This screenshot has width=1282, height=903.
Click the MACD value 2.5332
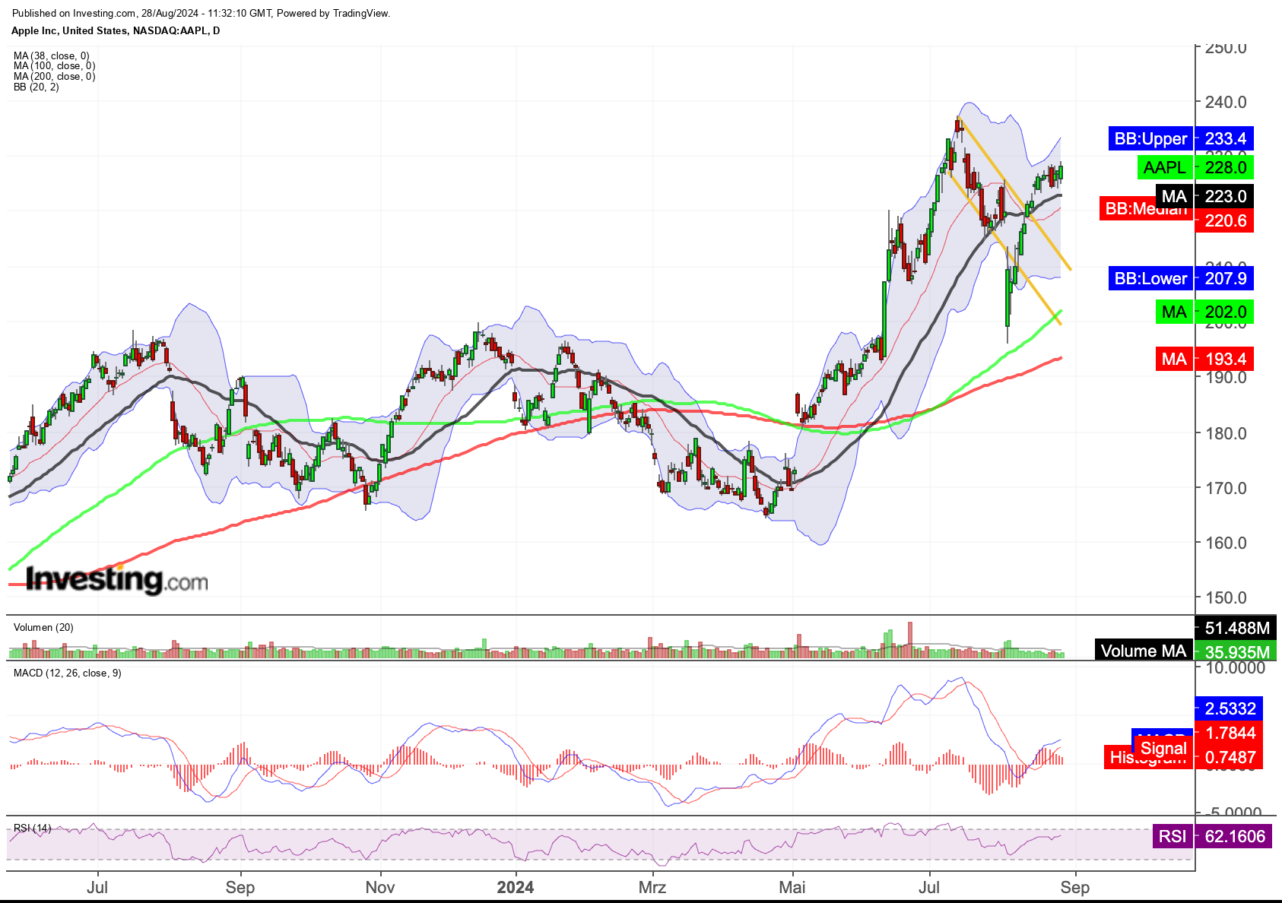tap(1230, 708)
